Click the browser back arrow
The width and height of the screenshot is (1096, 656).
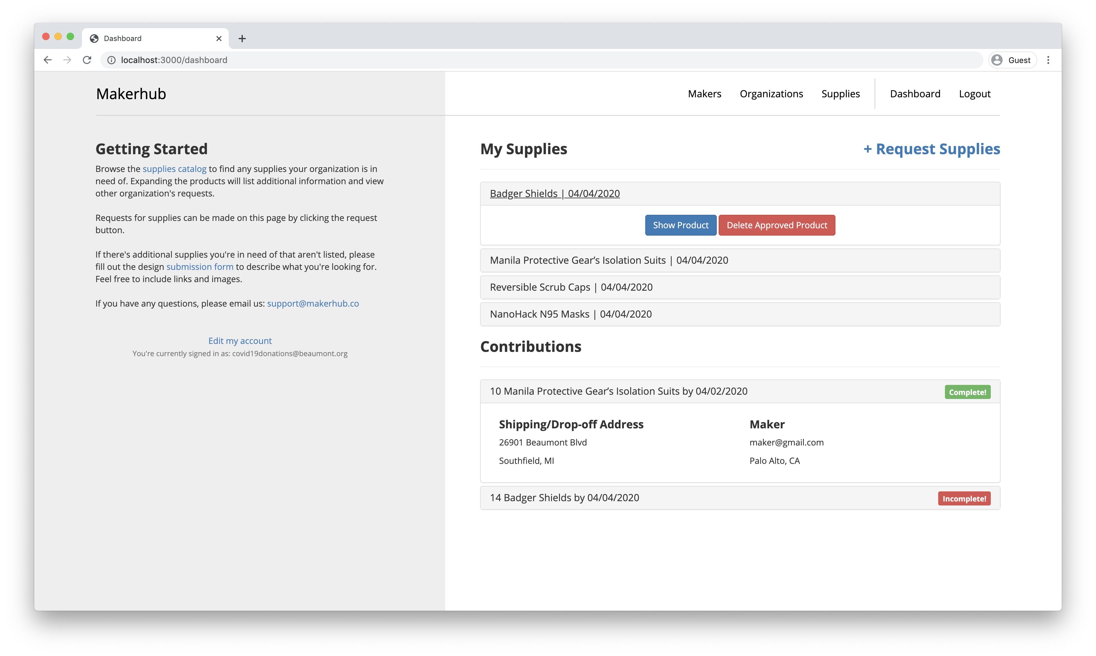(x=48, y=60)
